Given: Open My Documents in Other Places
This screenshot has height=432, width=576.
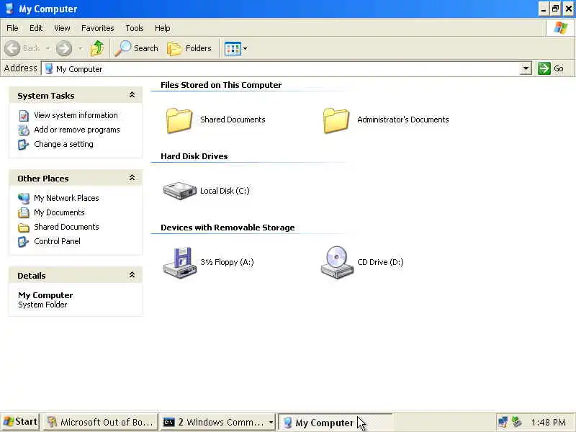Looking at the screenshot, I should 59,212.
